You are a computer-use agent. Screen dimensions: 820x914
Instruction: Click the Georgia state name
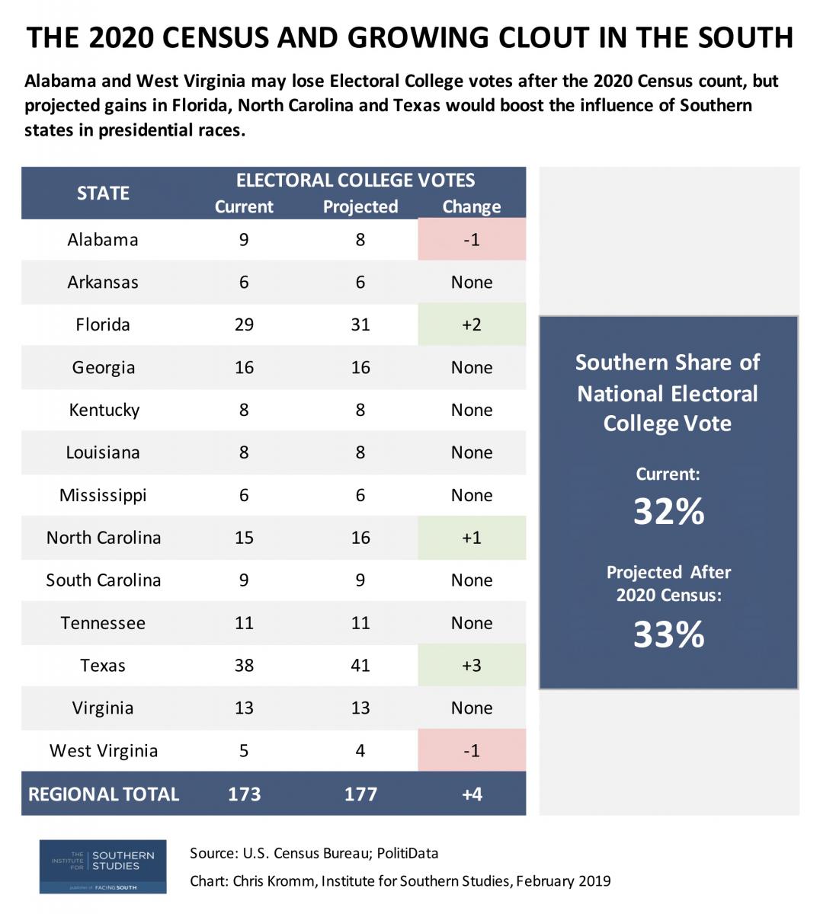[104, 368]
